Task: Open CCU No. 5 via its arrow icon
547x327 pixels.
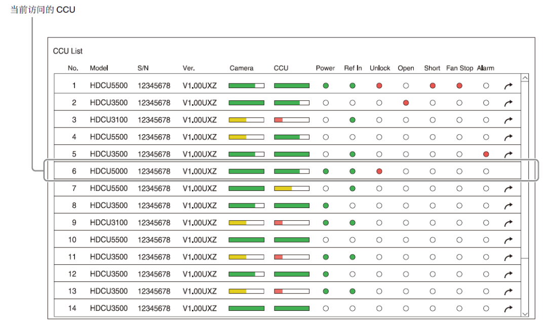Action: pos(509,154)
